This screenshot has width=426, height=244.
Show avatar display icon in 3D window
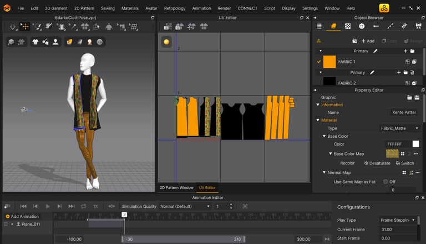pyautogui.click(x=55, y=42)
